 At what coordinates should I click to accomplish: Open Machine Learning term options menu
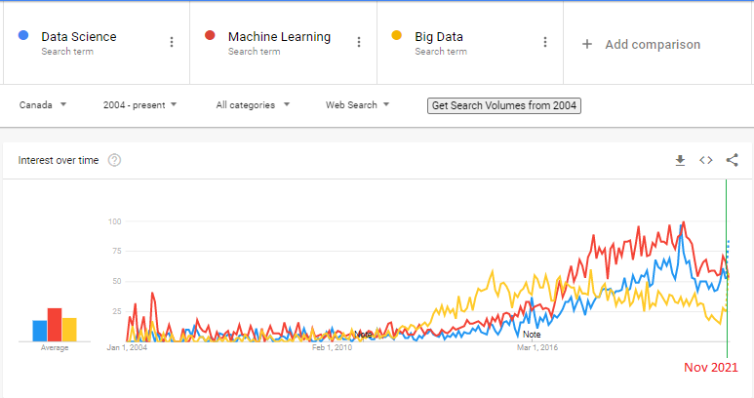tap(359, 42)
